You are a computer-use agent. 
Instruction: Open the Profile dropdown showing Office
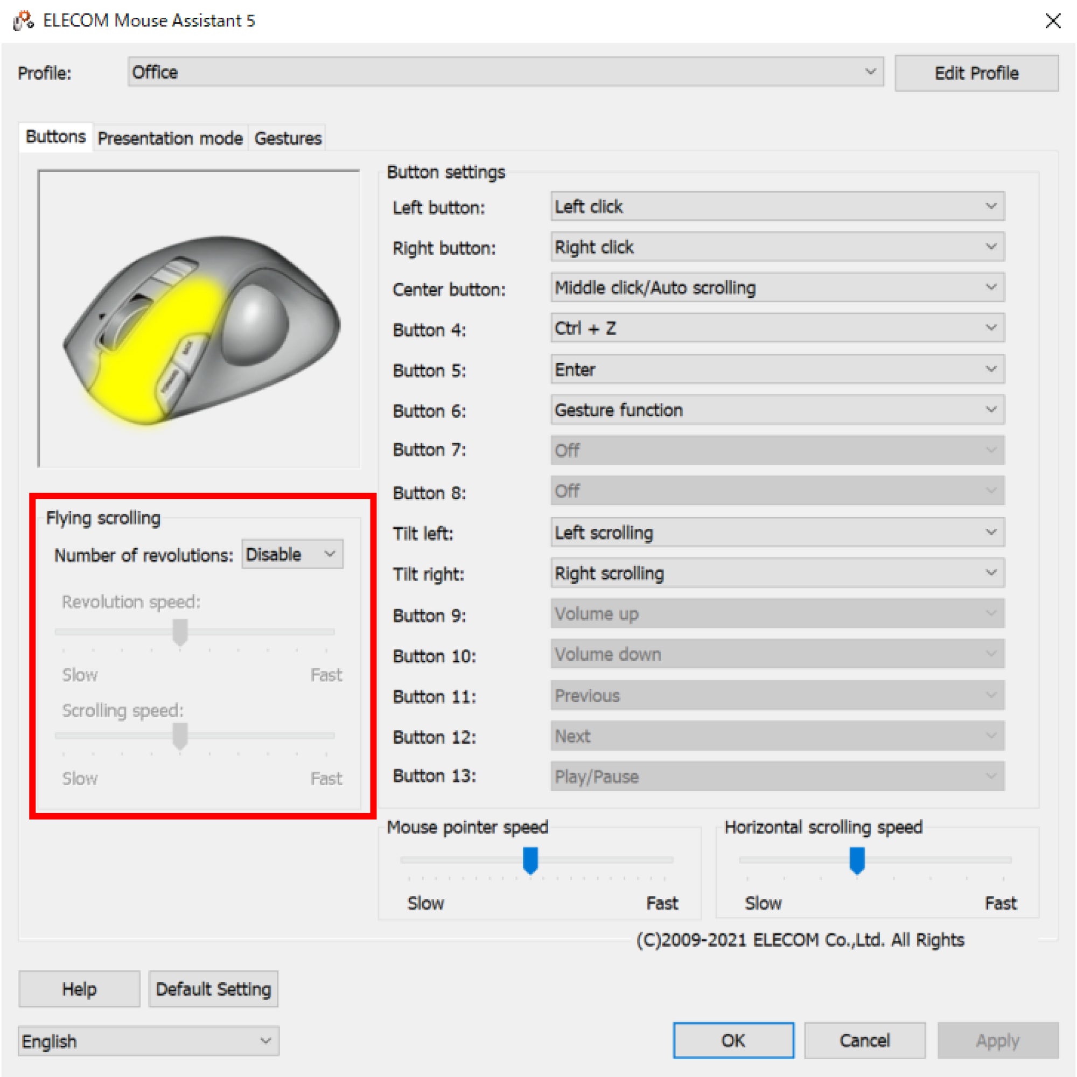(506, 72)
